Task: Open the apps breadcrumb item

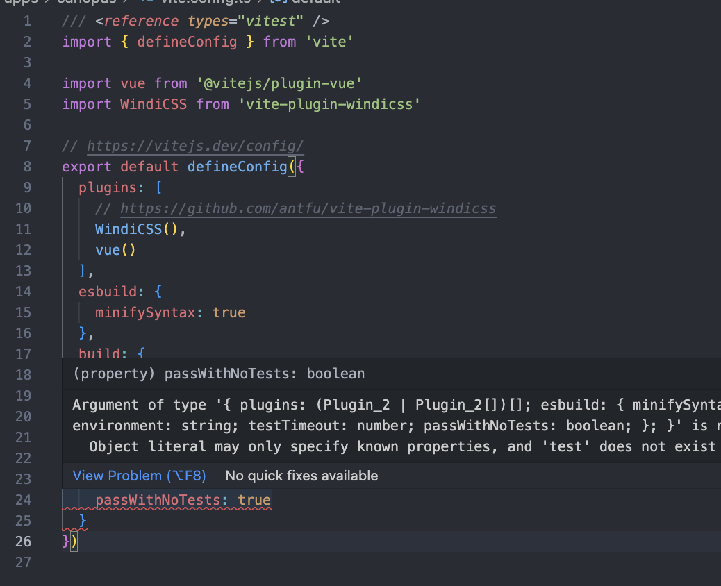Action: tap(17, 3)
